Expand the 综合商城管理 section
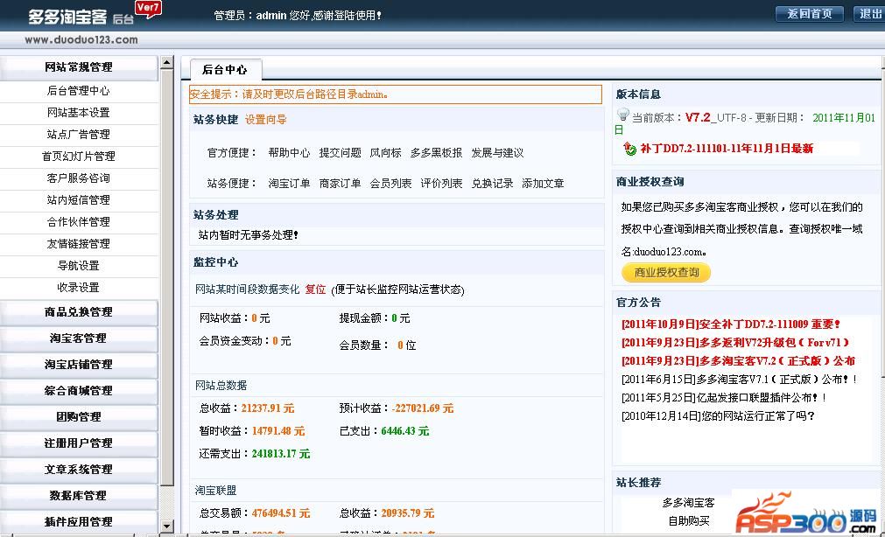This screenshot has height=537, width=885. pyautogui.click(x=79, y=390)
